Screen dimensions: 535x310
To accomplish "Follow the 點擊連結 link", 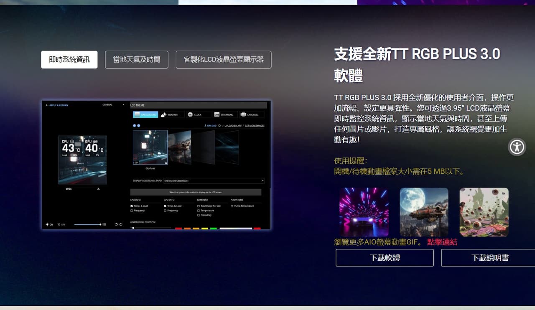I will click(442, 242).
